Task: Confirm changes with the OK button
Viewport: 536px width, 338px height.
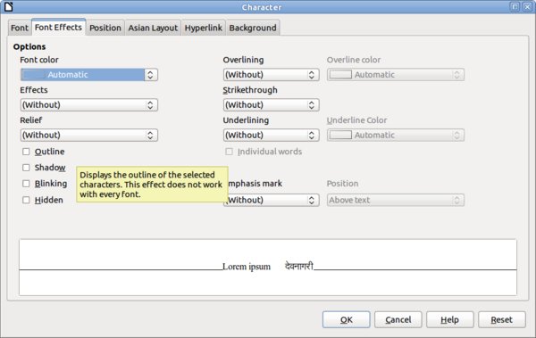Action: [347, 320]
